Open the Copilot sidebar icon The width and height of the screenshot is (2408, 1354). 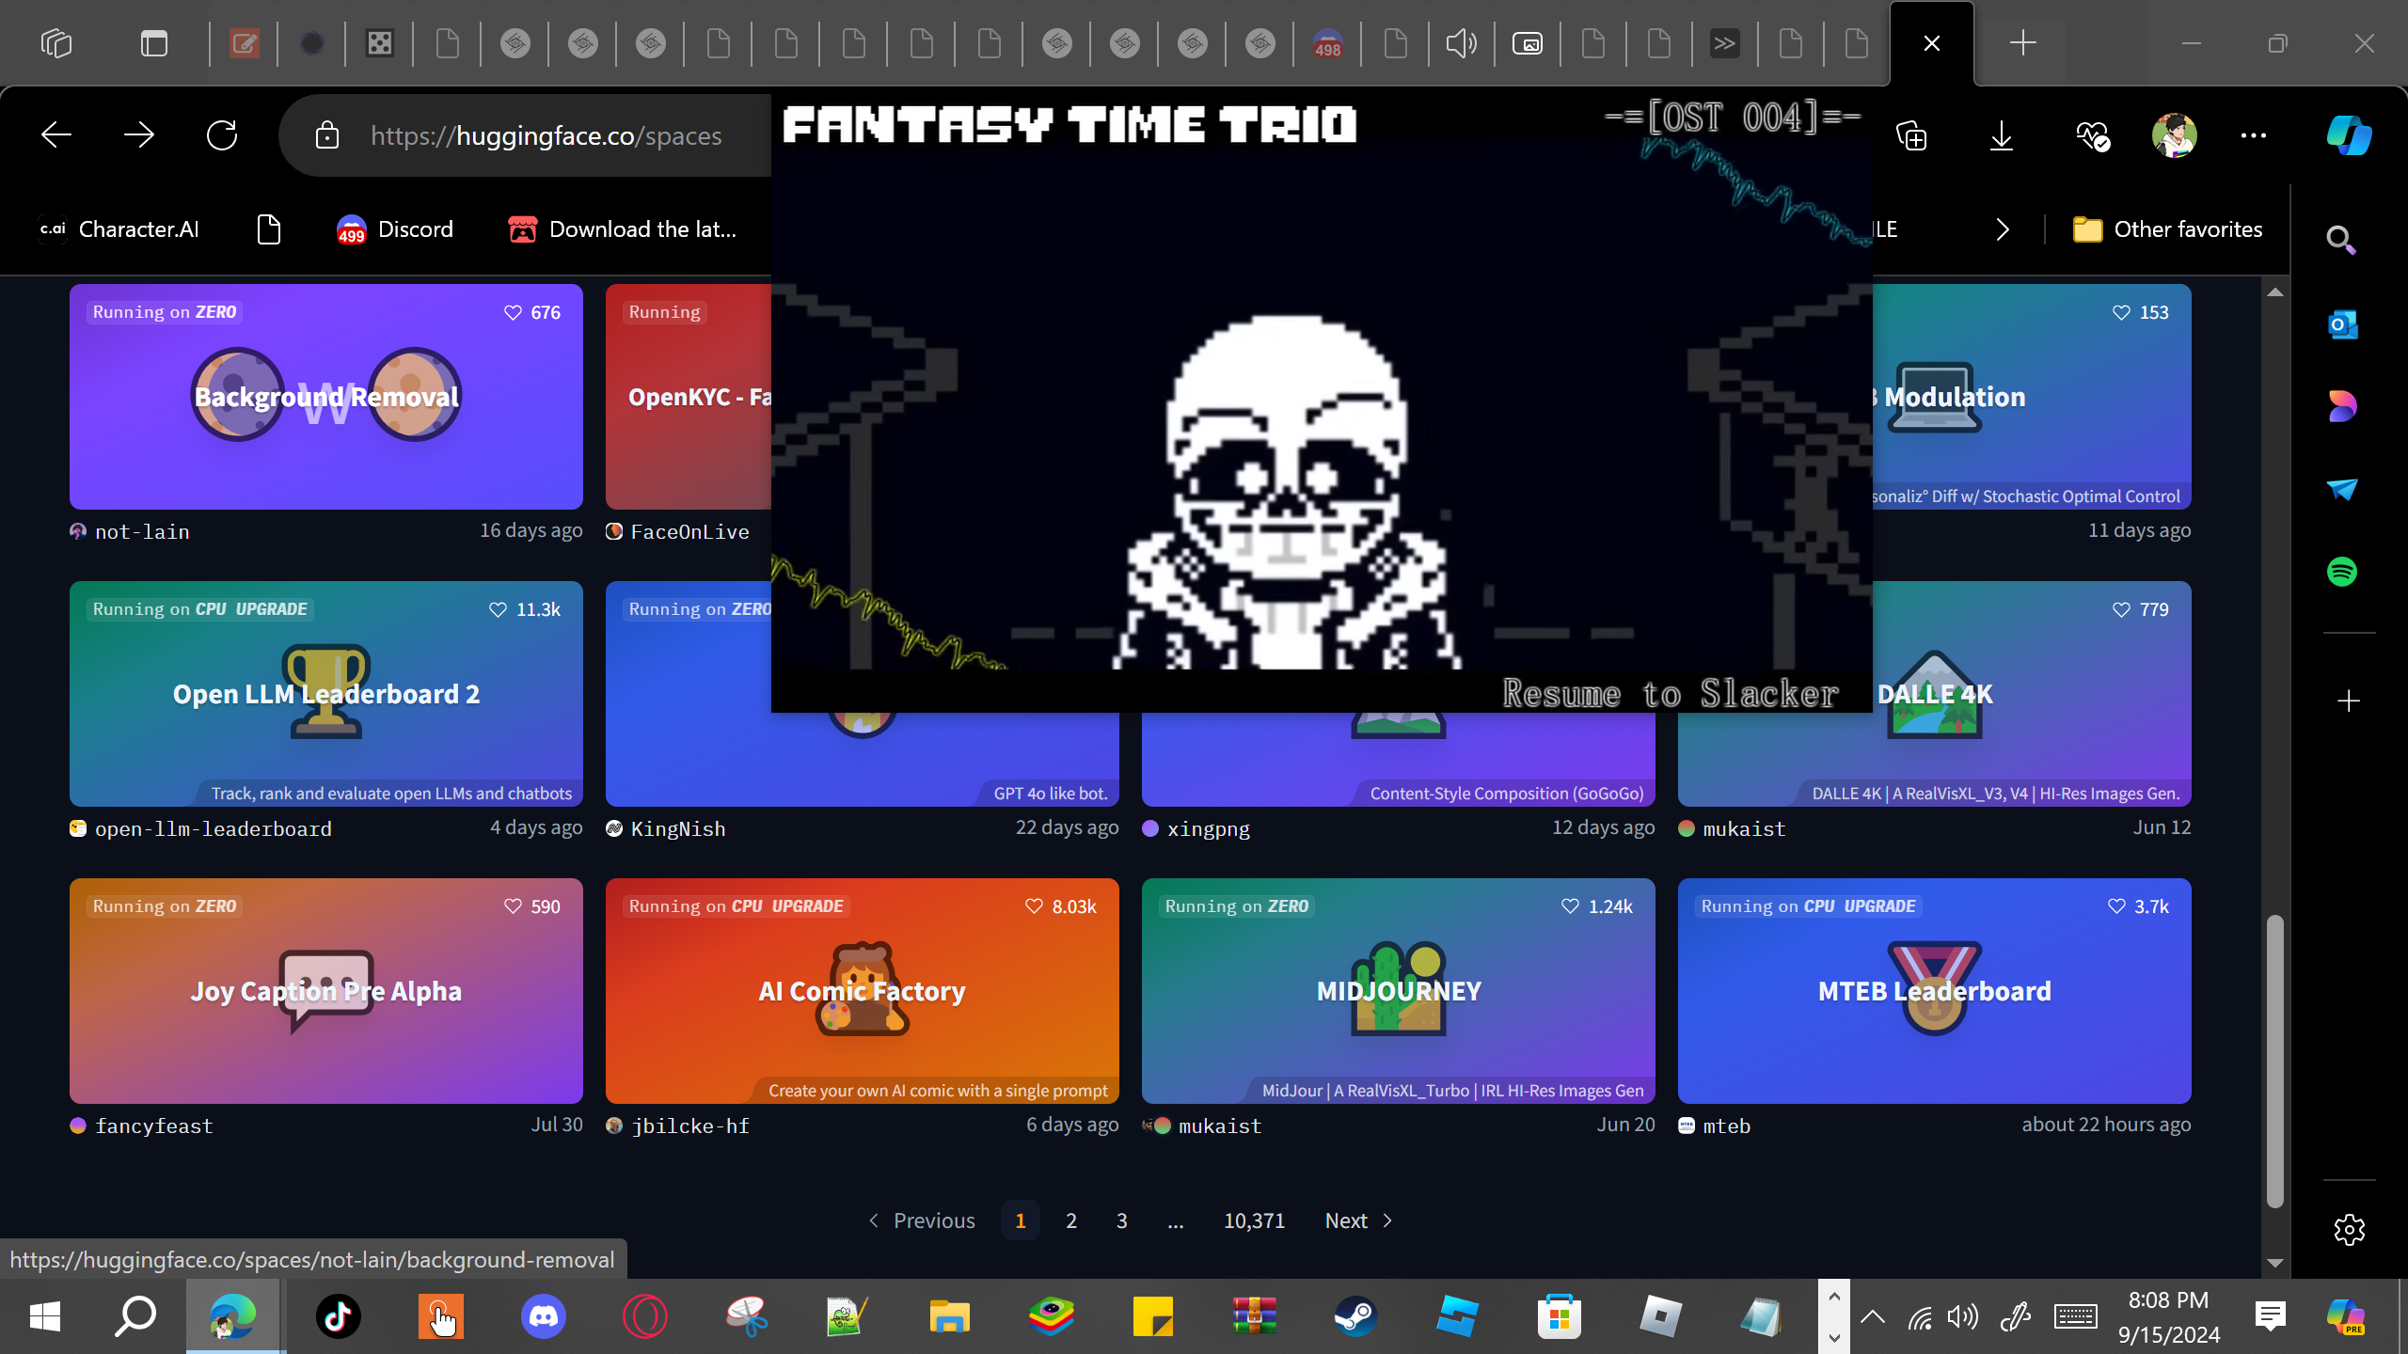click(2349, 135)
